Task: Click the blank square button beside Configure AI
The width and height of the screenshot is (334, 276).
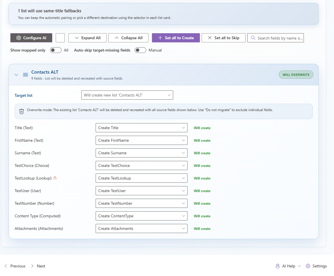Action: click(x=60, y=38)
